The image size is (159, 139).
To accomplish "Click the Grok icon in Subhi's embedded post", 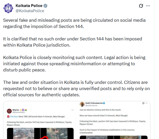I will [x=143, y=103].
